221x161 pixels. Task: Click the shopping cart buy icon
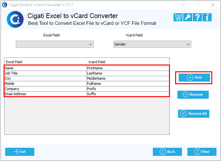point(178,17)
